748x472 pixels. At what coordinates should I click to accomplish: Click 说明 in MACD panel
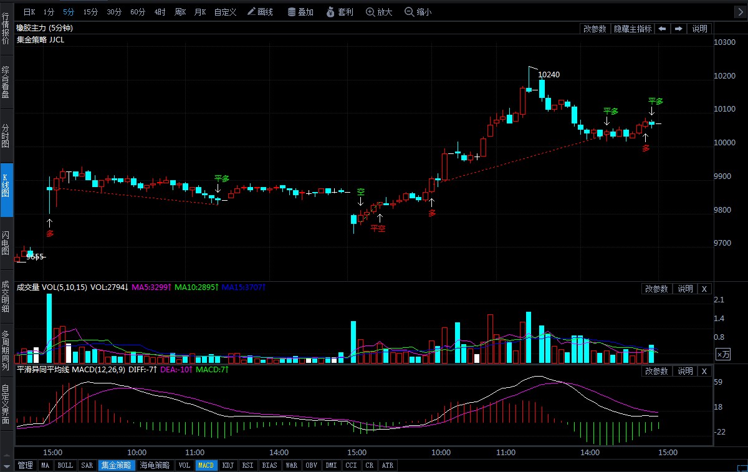(x=684, y=371)
